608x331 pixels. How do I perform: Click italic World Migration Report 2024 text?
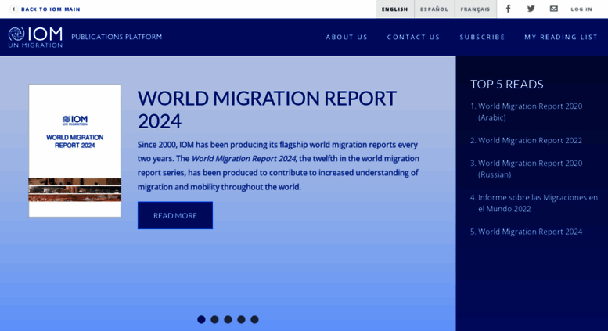[244, 159]
